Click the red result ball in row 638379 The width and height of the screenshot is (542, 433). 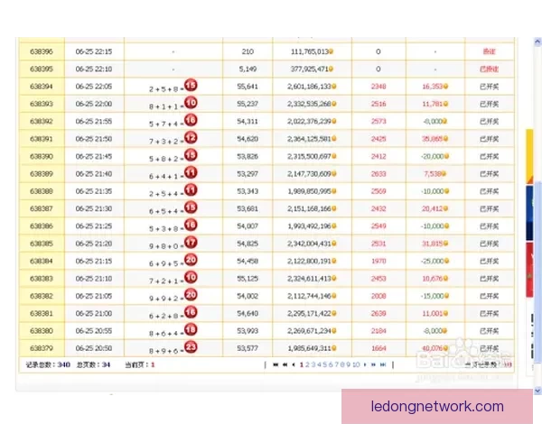click(x=191, y=346)
